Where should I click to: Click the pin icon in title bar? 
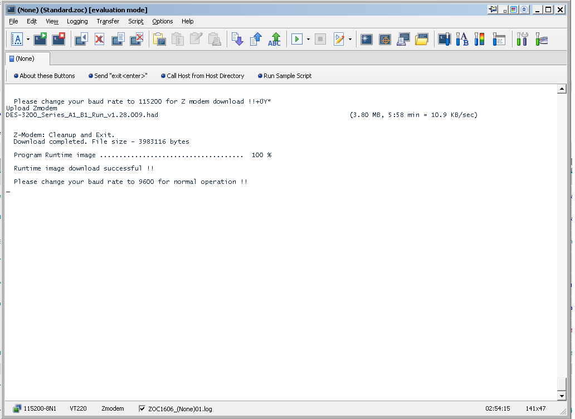pyautogui.click(x=493, y=9)
